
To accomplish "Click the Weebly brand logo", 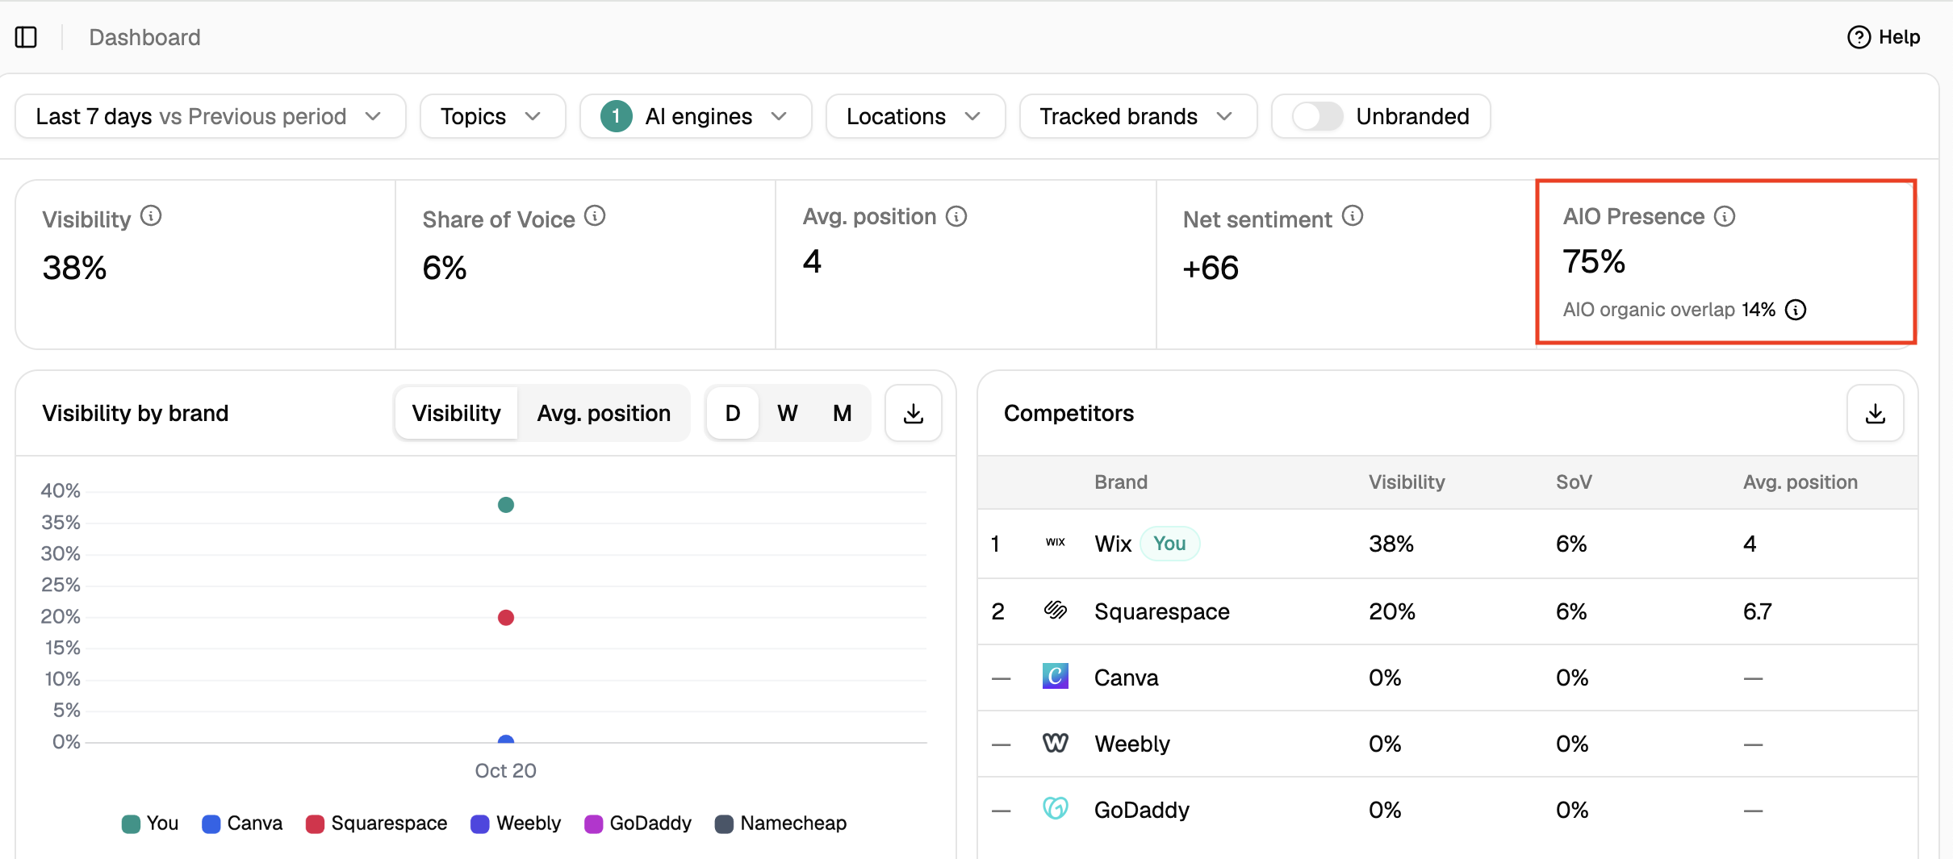I will coord(1056,743).
